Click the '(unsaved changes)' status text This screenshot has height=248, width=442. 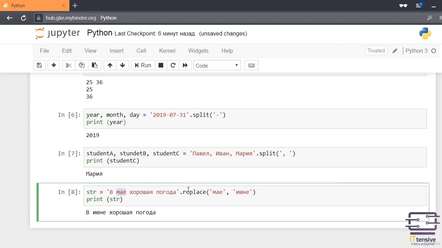tap(223, 34)
